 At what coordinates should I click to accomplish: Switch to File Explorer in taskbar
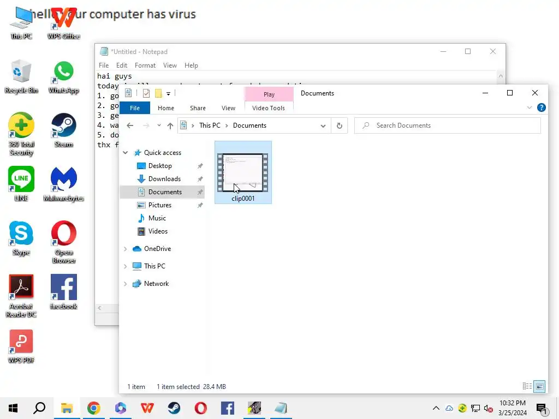pyautogui.click(x=67, y=408)
